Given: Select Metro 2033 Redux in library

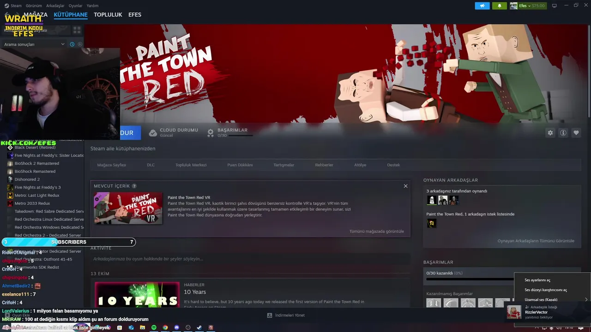Looking at the screenshot, I should pos(32,203).
